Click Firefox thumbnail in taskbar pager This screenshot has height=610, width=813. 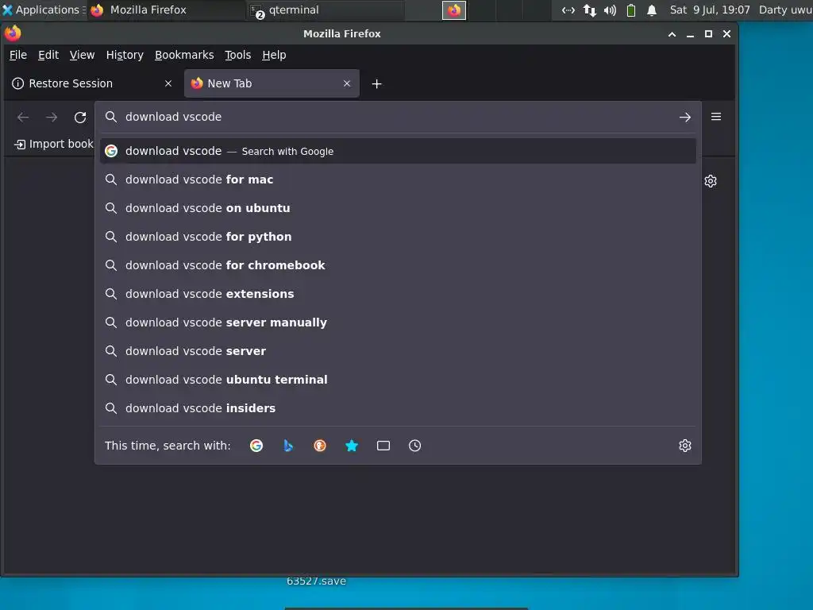454,10
